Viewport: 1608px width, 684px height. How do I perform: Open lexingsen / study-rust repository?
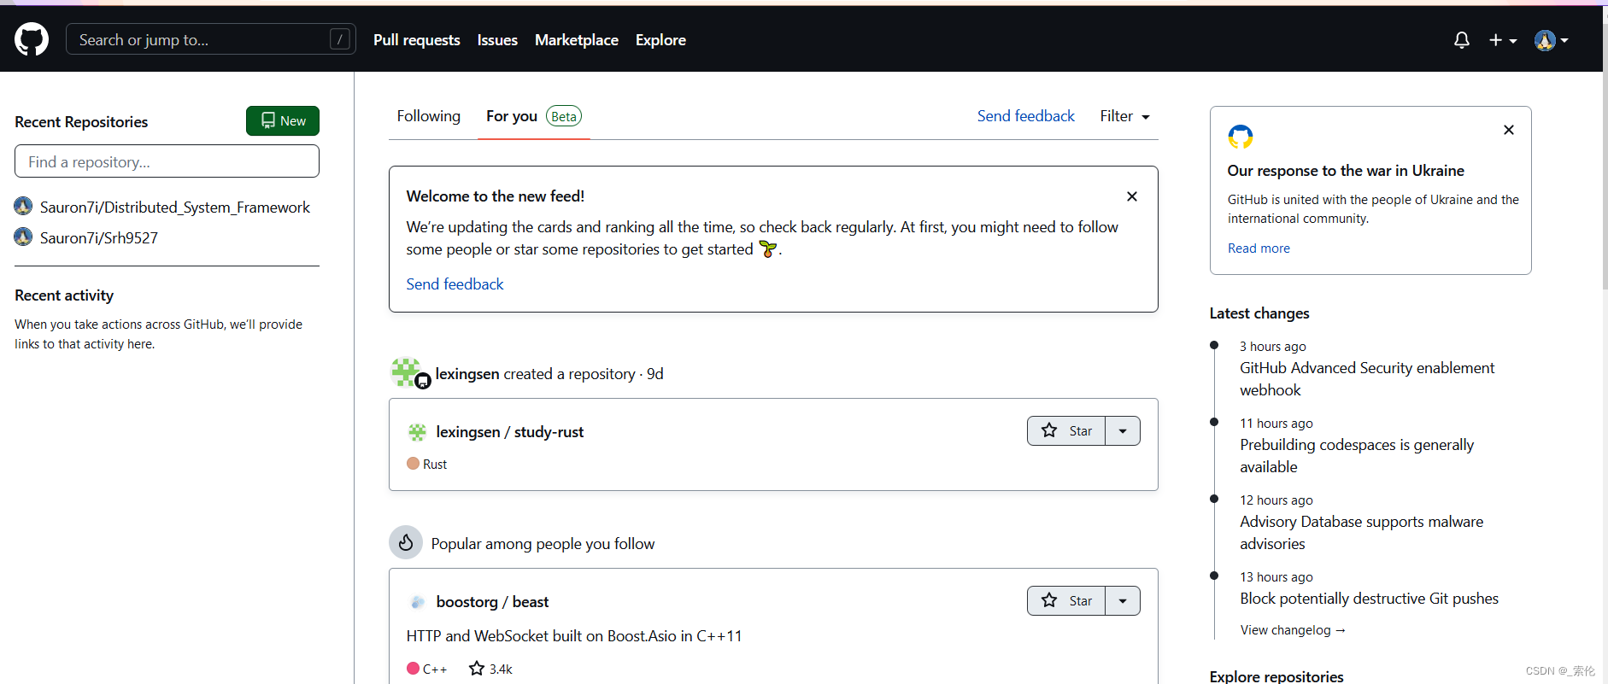coord(510,432)
